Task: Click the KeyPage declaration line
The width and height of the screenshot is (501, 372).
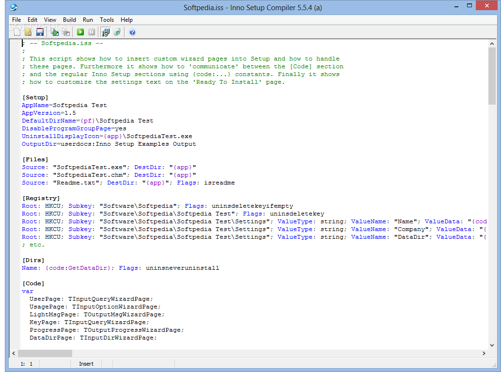Action: 90,322
